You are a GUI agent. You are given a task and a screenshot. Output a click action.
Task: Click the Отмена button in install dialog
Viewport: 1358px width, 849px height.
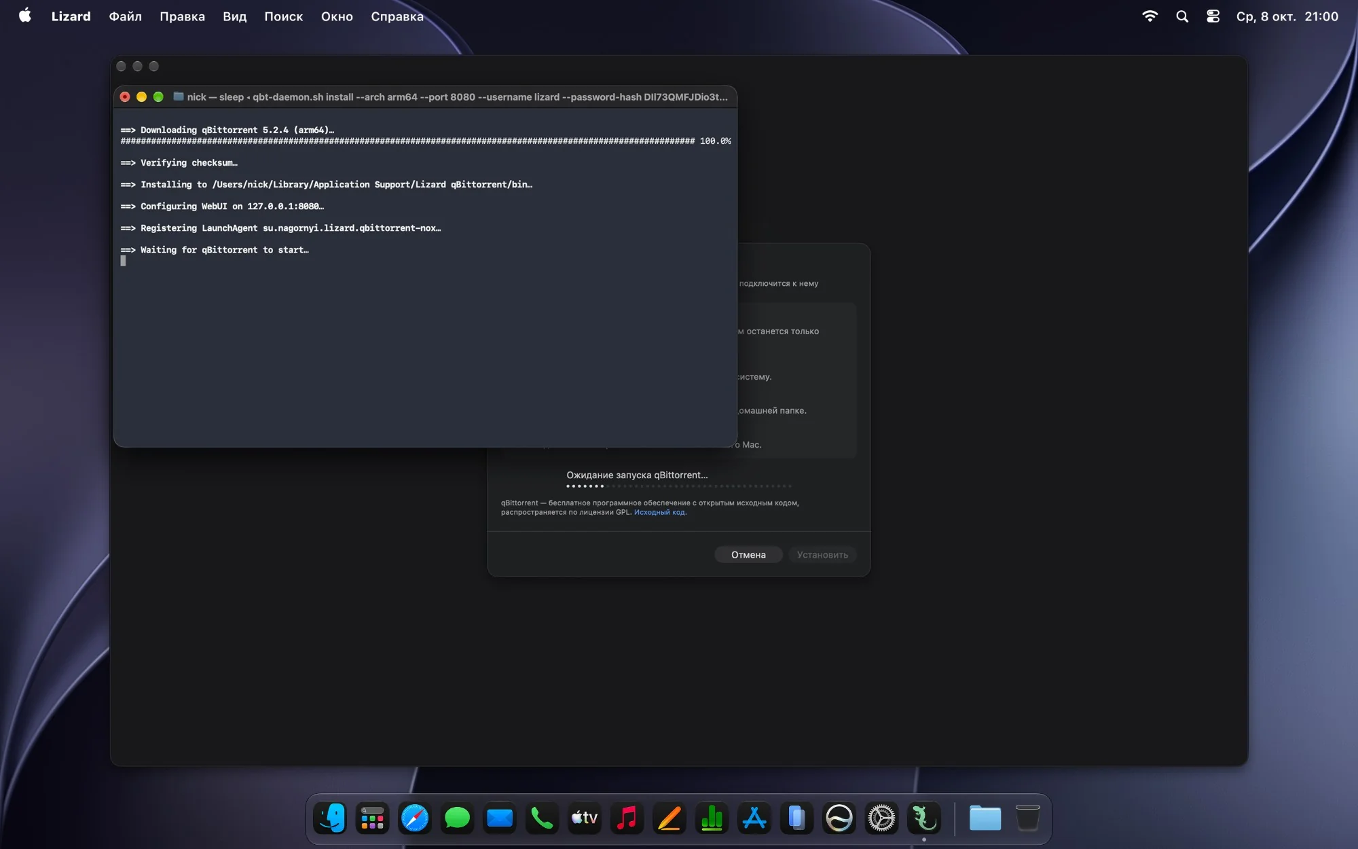(748, 555)
